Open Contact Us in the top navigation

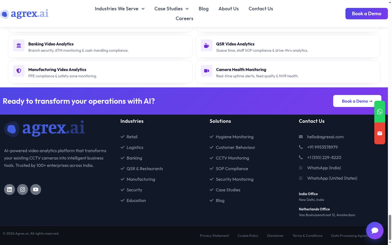(x=261, y=9)
